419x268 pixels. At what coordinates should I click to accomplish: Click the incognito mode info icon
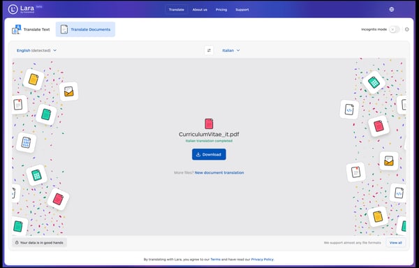406,29
